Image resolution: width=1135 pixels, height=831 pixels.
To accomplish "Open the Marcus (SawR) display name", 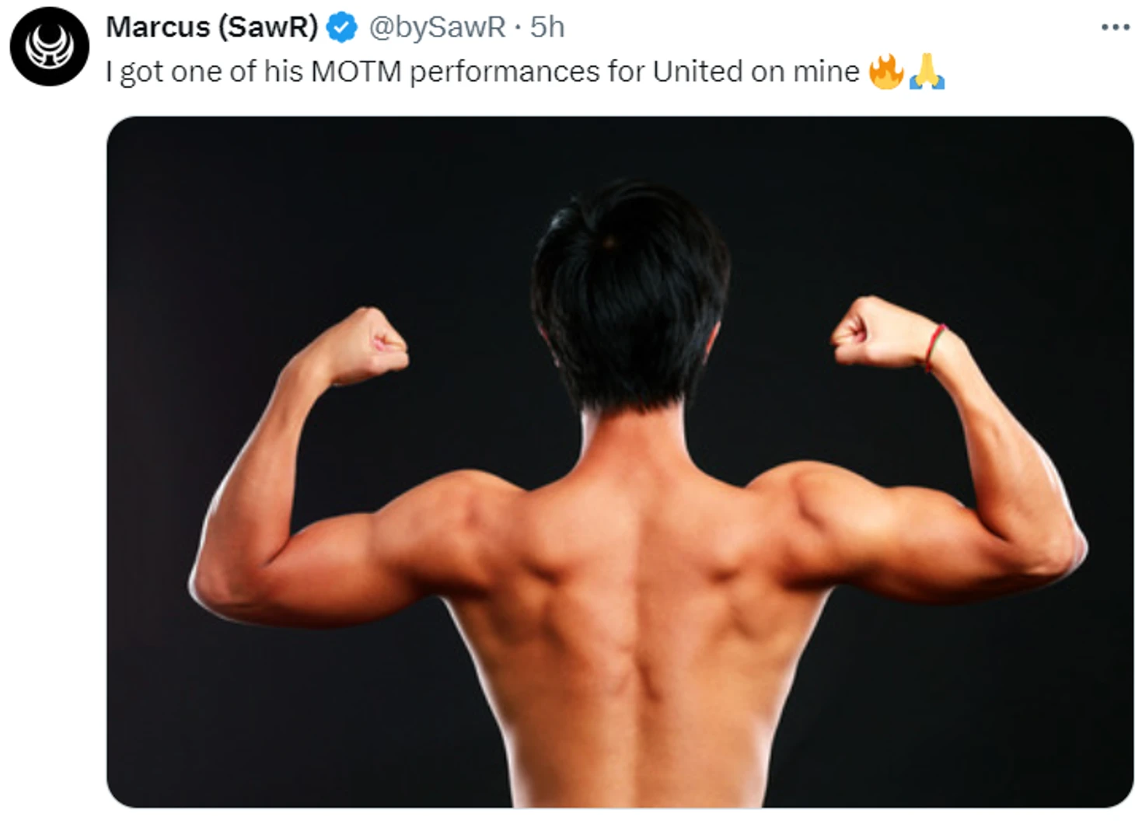I will tap(212, 27).
